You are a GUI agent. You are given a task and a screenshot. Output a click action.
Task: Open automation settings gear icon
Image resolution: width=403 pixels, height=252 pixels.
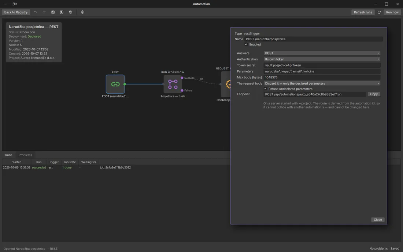pos(82,12)
